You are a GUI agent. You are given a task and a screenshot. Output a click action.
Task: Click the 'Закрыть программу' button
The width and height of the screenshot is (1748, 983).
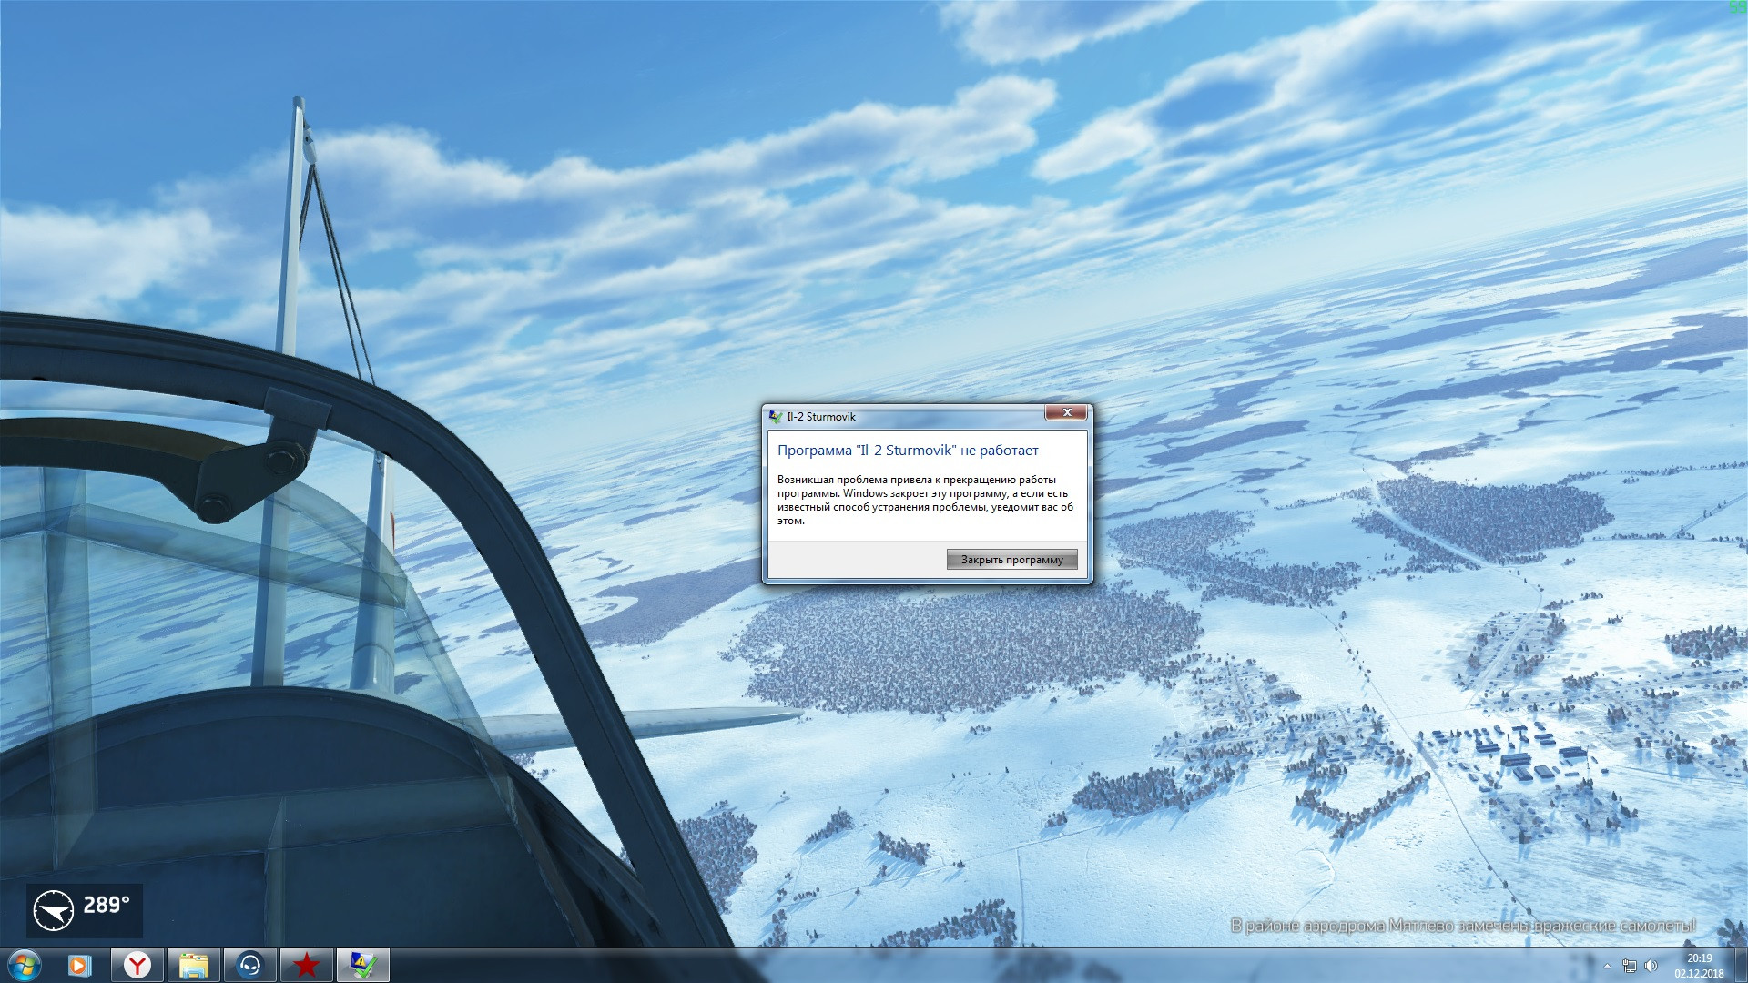coord(1011,560)
